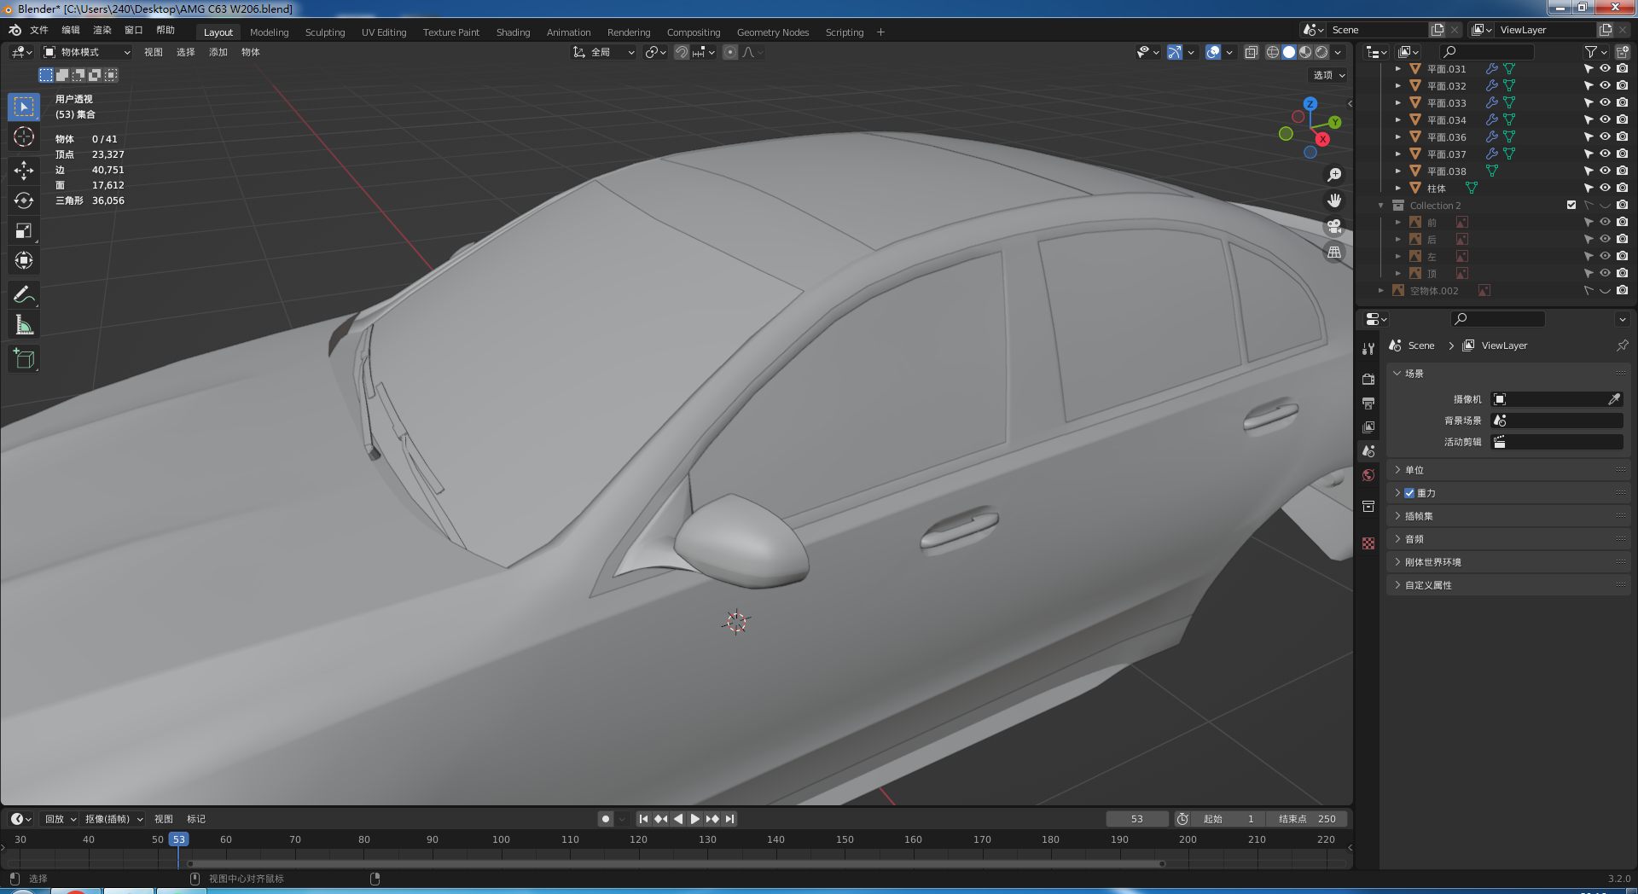Click the 选项 options button
1638x894 pixels.
click(x=1328, y=75)
